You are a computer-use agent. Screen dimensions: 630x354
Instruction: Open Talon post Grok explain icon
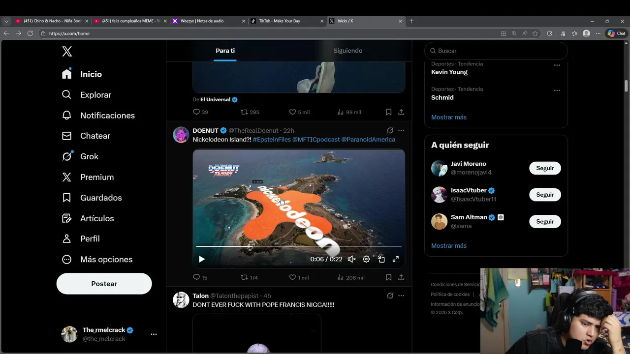click(x=390, y=295)
